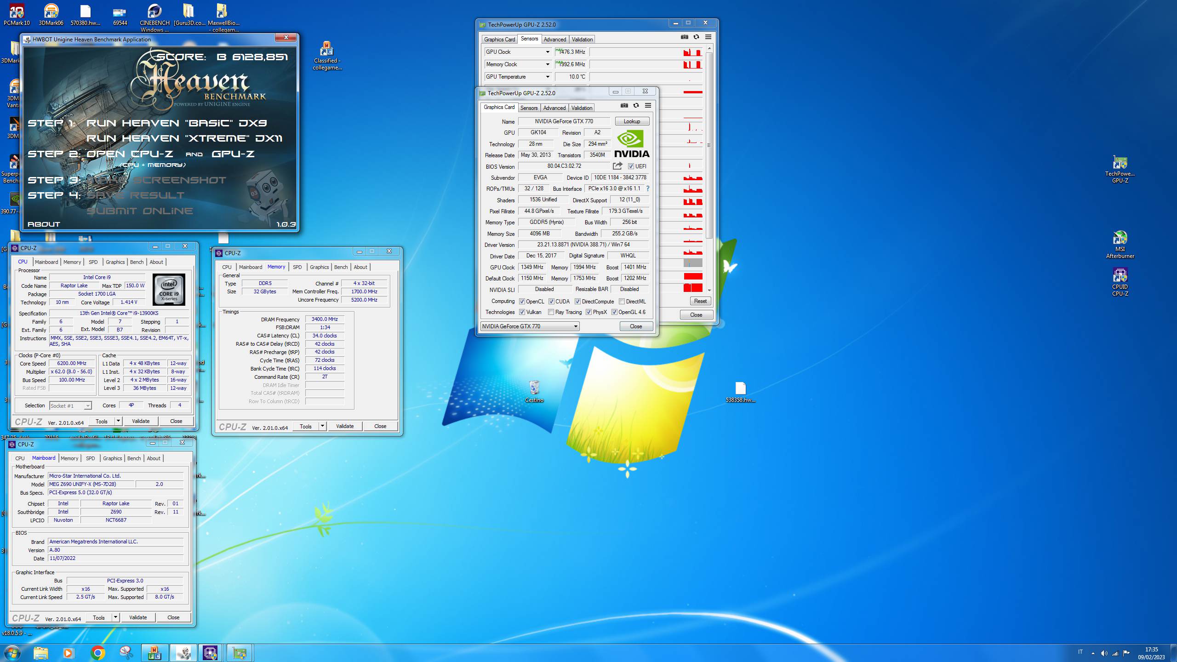The height and width of the screenshot is (662, 1177).
Task: Click GPU-Z Sensors window vertical scrollbar
Action: [709, 145]
